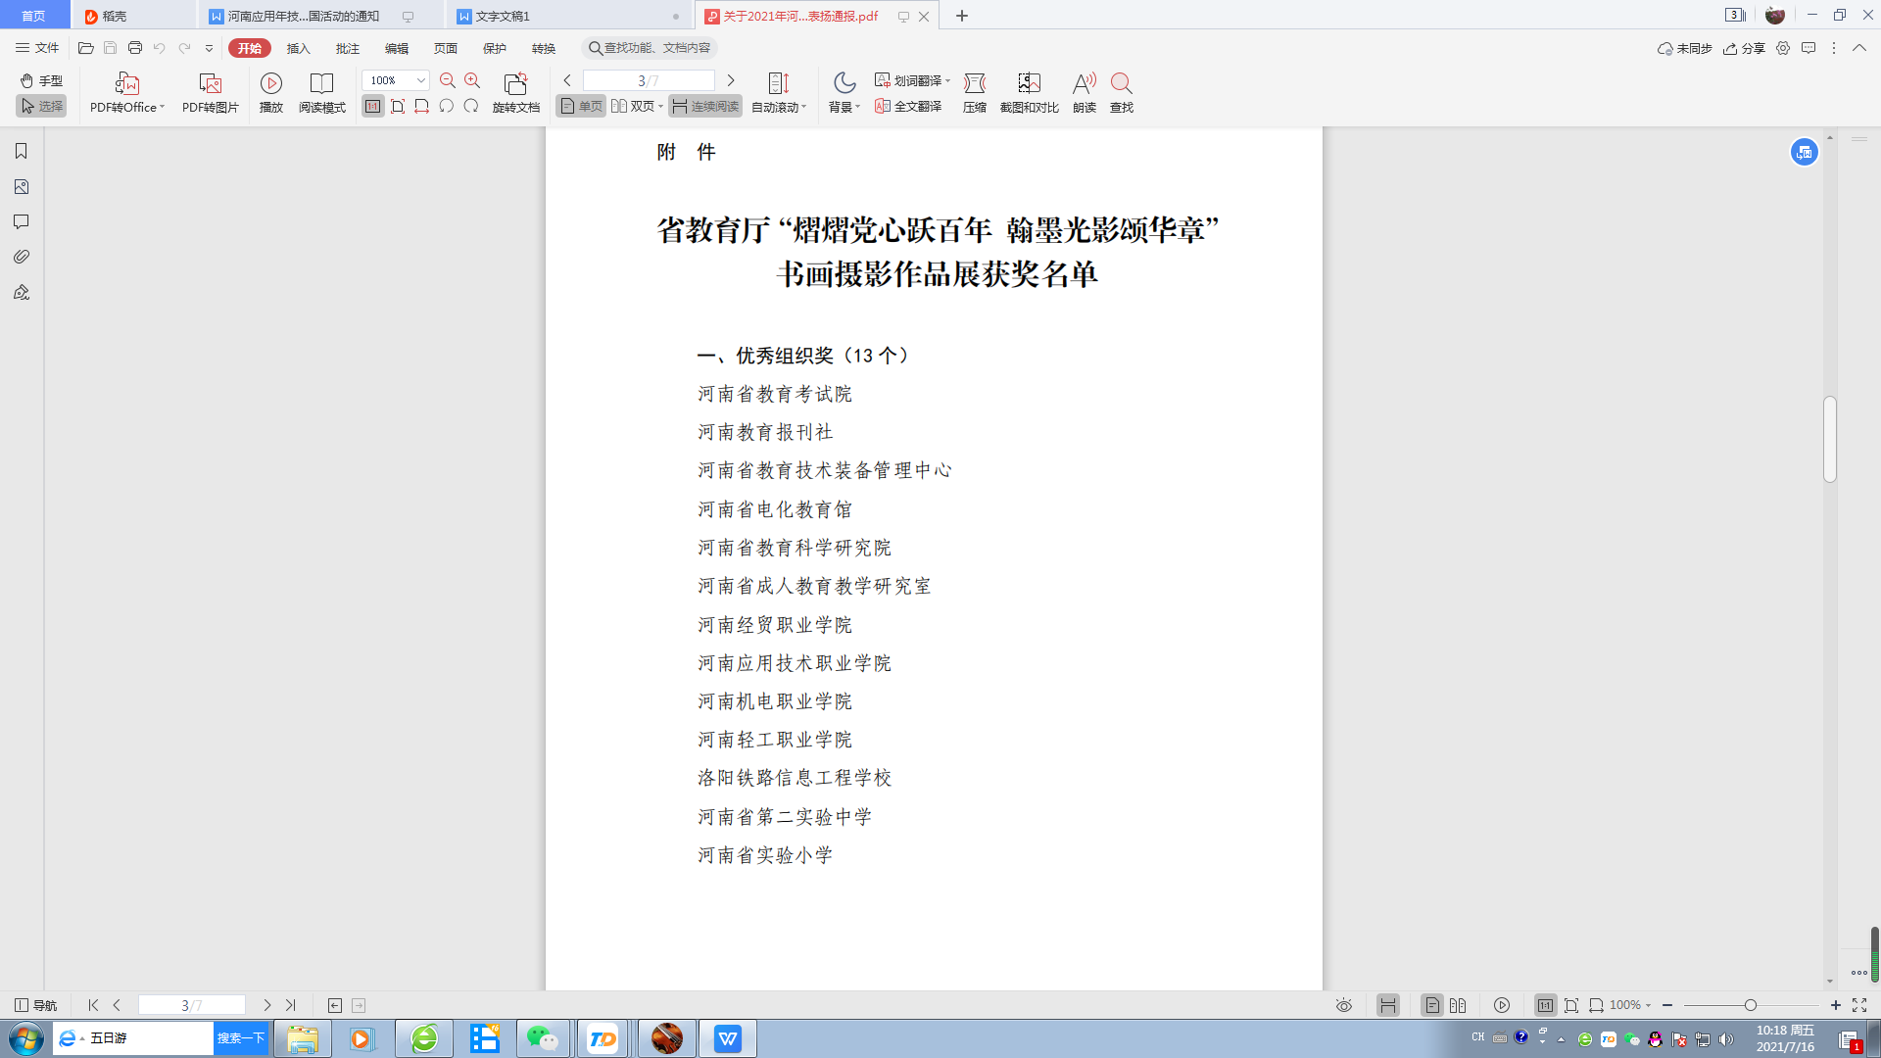Click the 分享 share button
This screenshot has height=1058, width=1881.
(1745, 48)
